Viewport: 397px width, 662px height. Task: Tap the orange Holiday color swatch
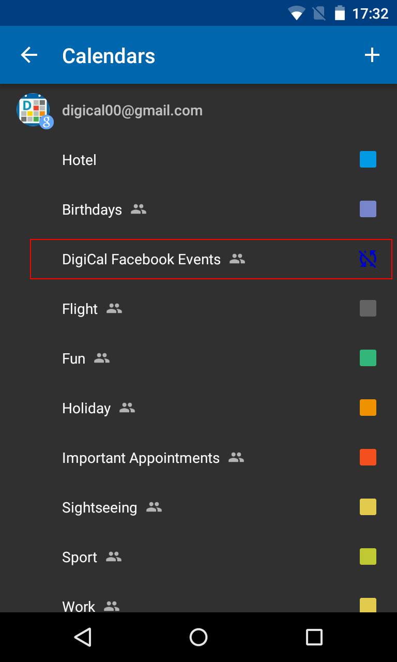[368, 408]
